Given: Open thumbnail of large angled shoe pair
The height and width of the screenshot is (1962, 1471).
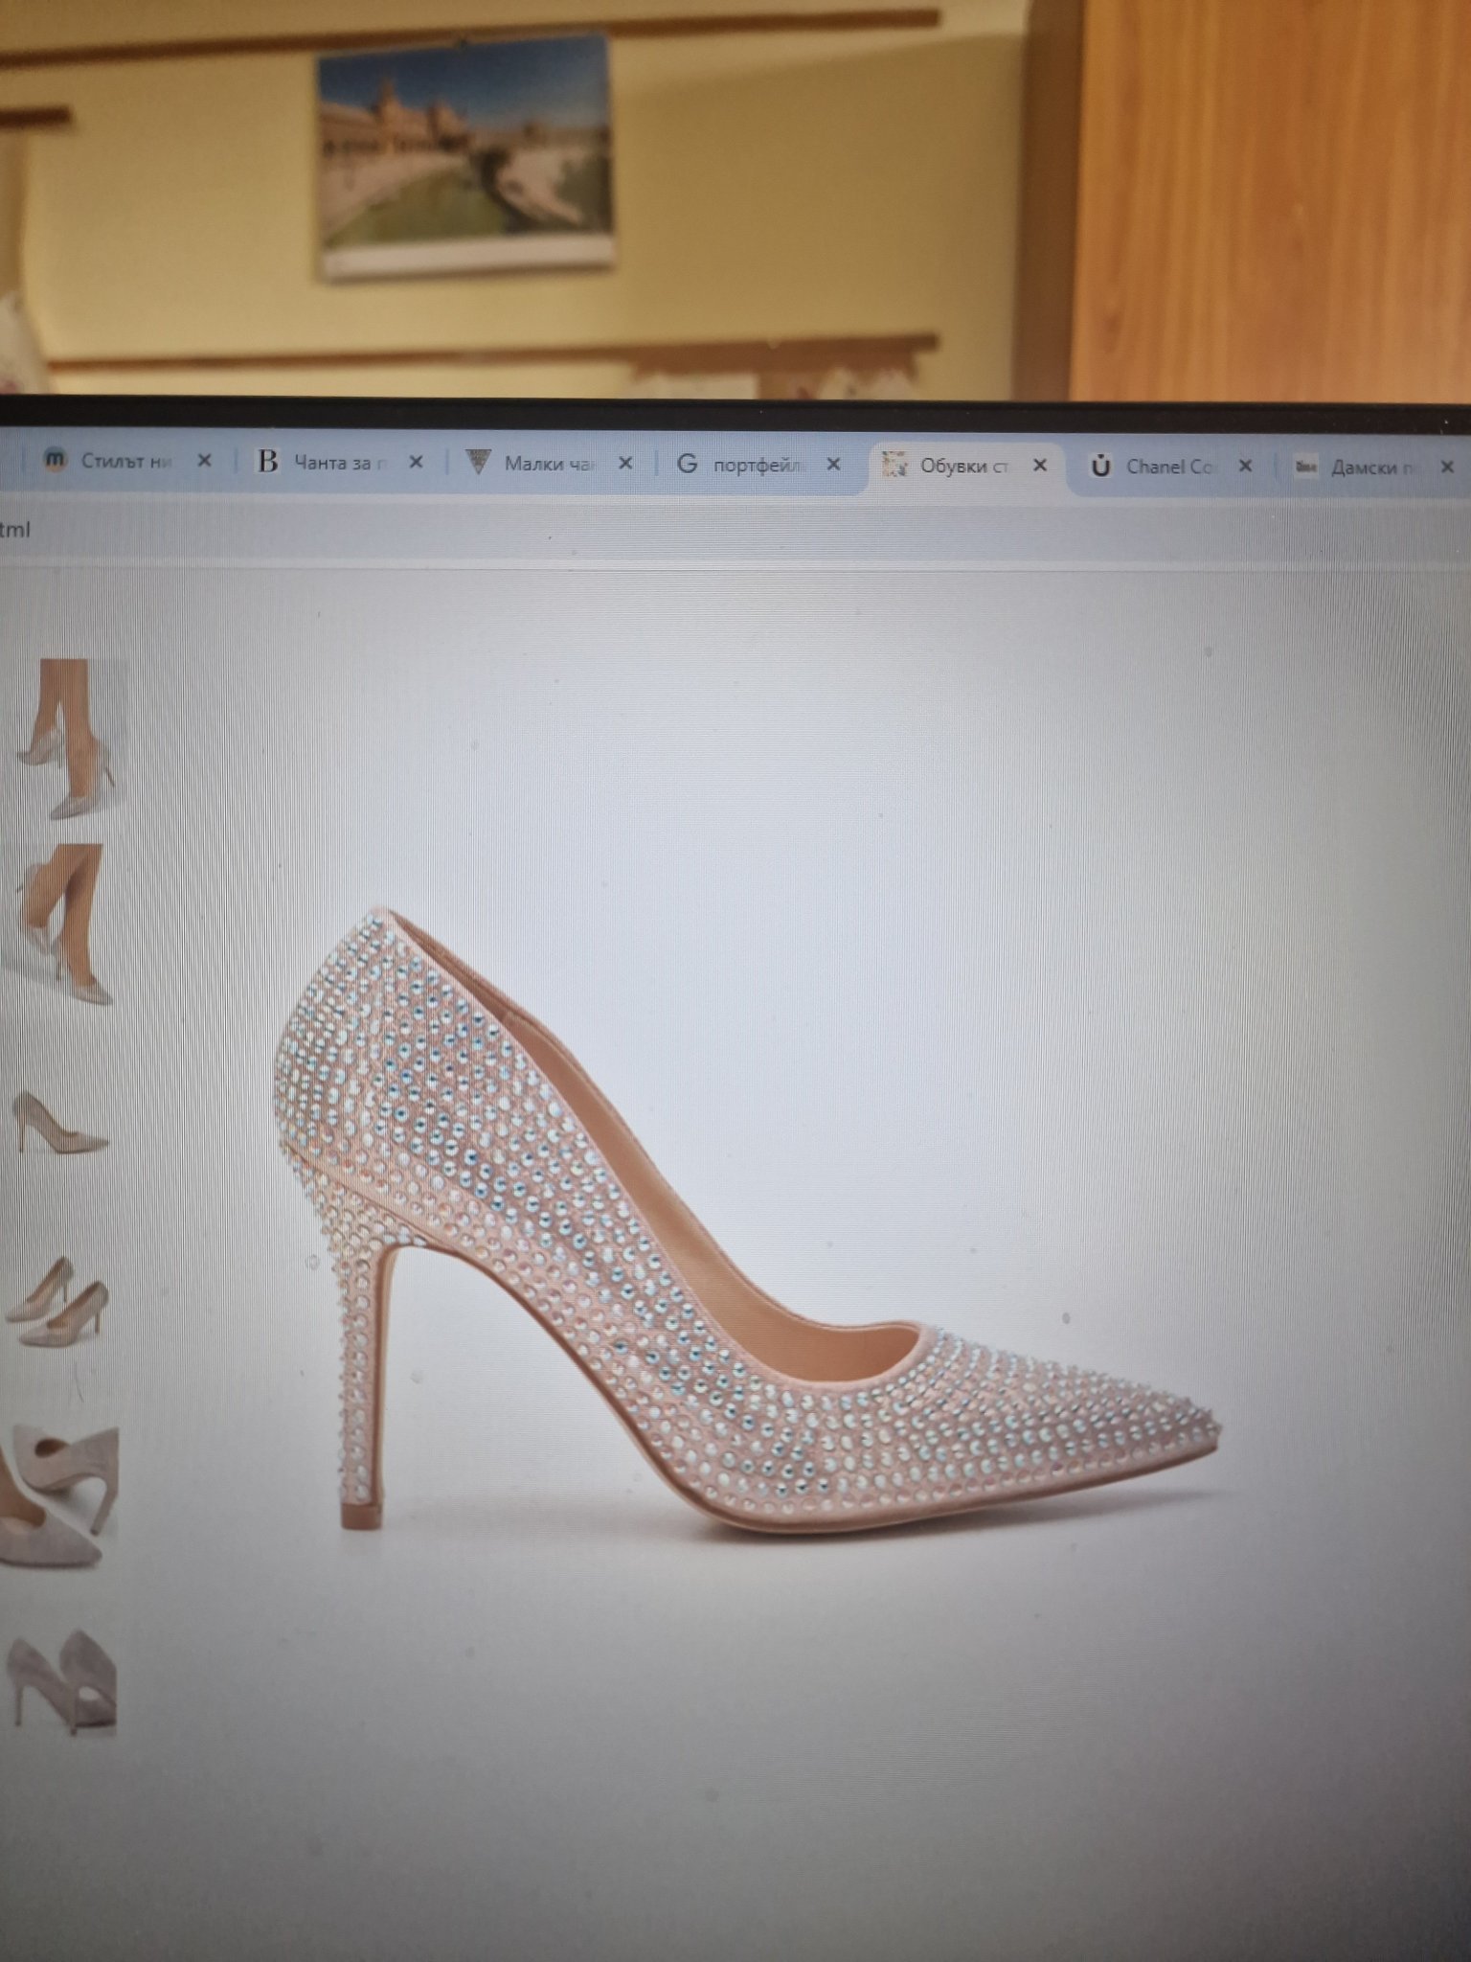Looking at the screenshot, I should pos(59,1496).
